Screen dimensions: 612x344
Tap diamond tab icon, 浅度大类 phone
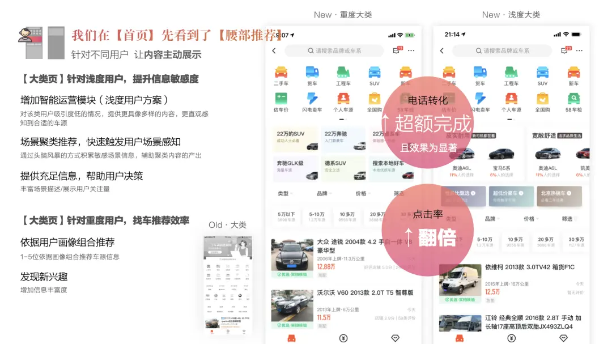coord(564,338)
